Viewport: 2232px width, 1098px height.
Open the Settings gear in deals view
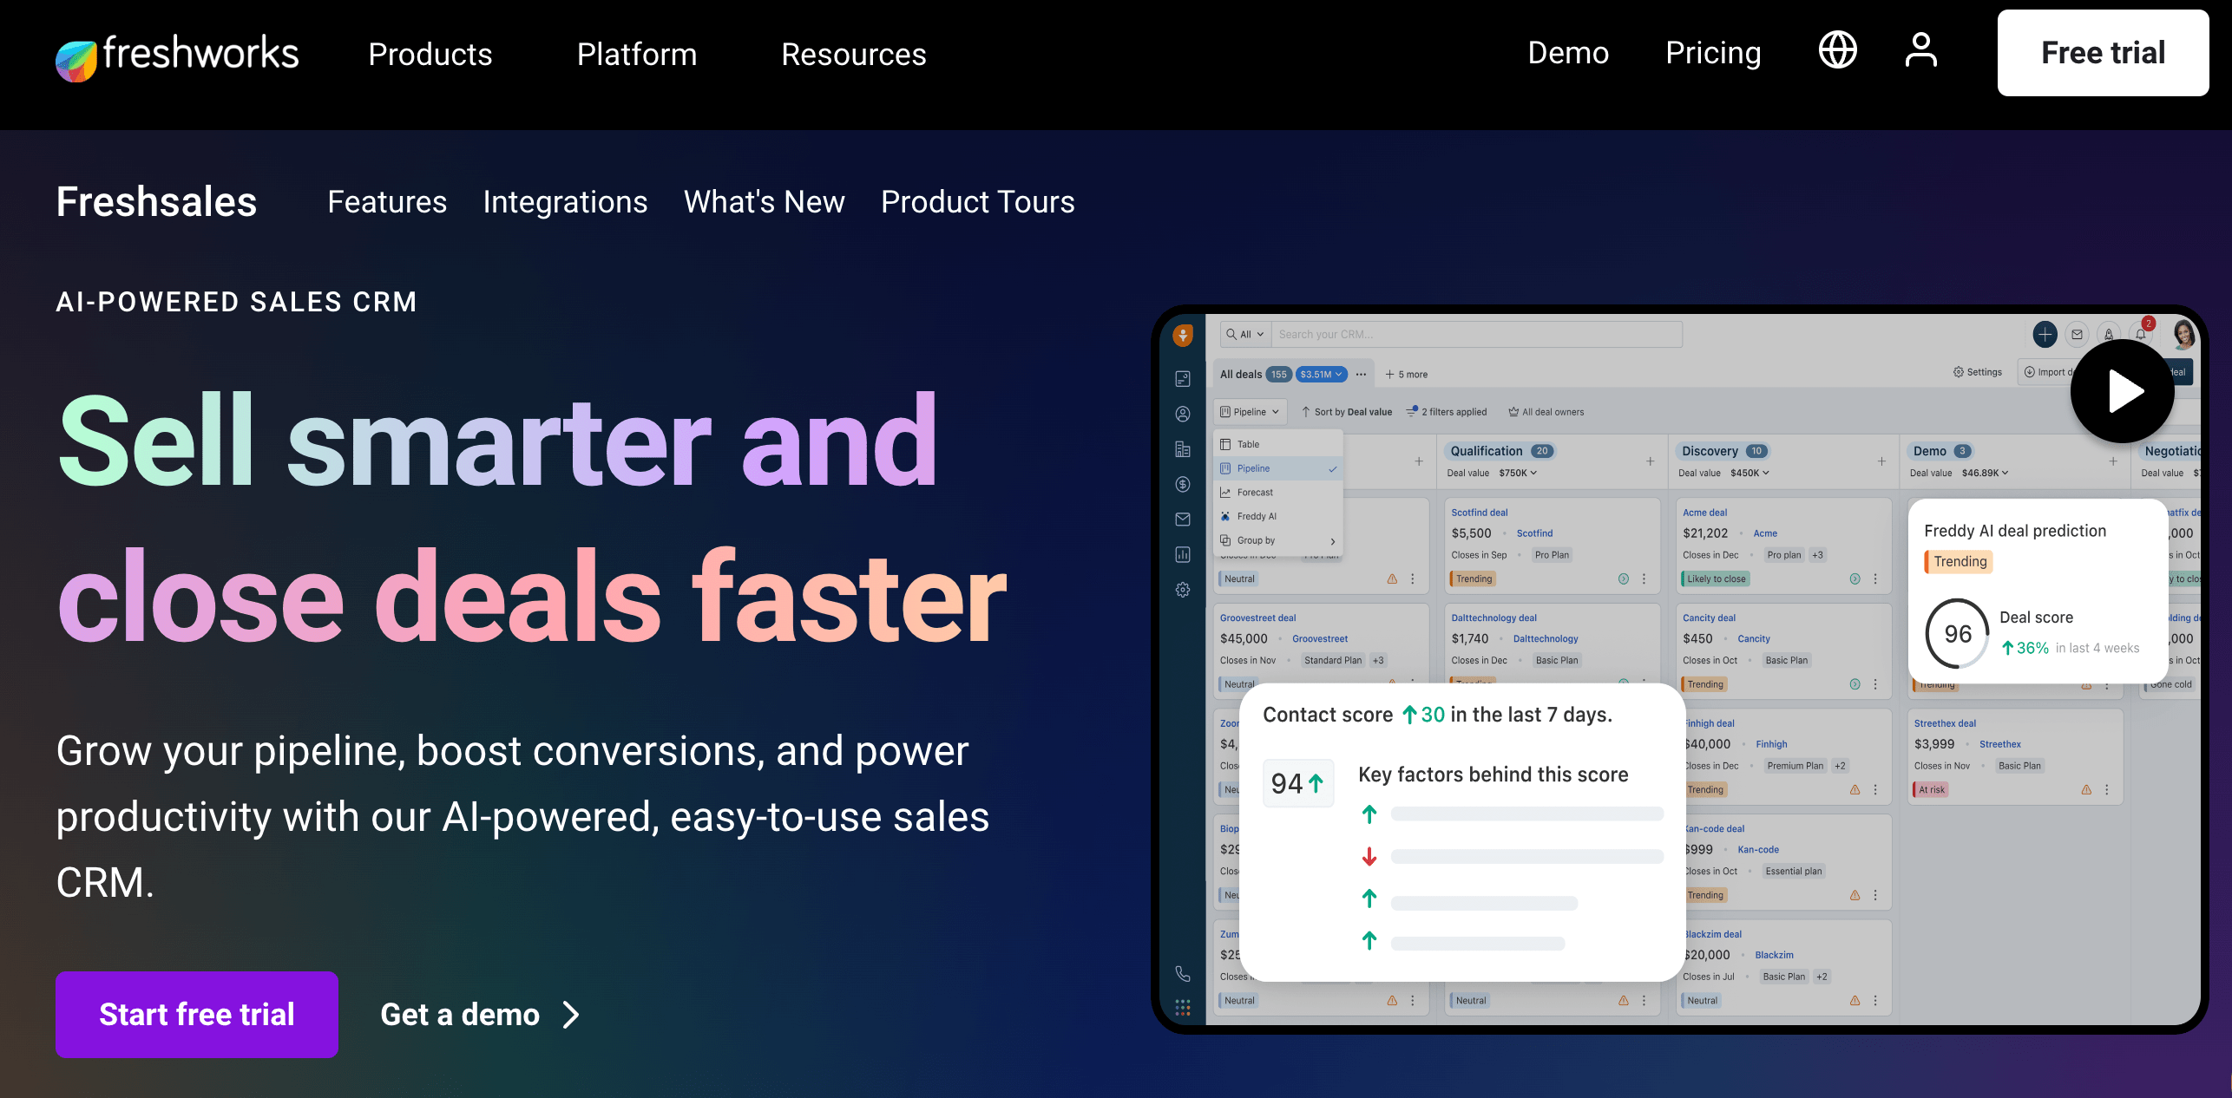coord(1978,372)
